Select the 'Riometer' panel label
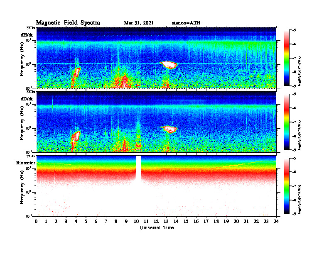This screenshot has height=254, width=329. (x=26, y=163)
